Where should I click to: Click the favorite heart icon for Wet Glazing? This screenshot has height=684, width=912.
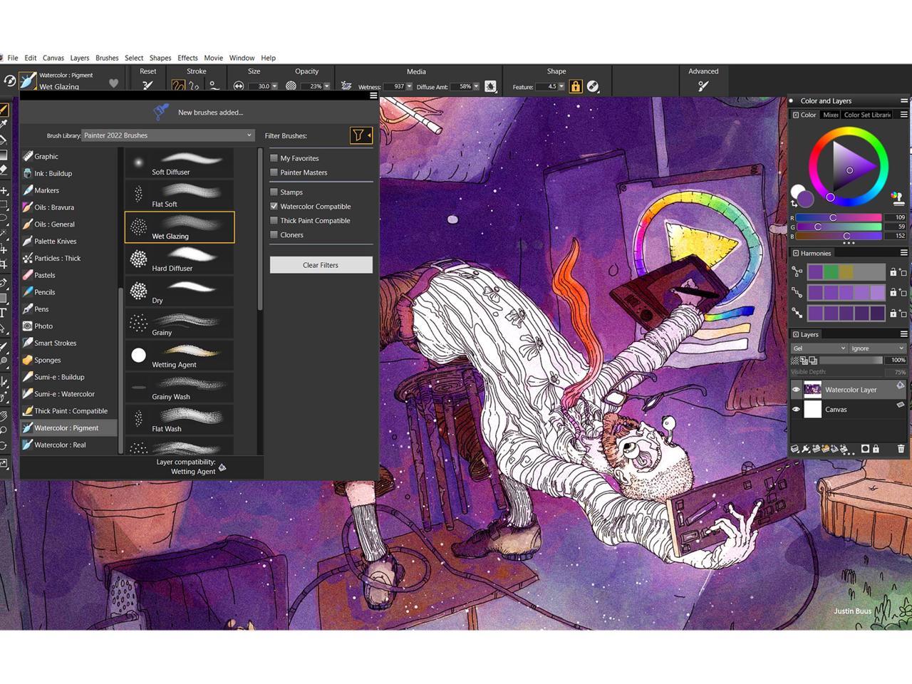(x=113, y=83)
